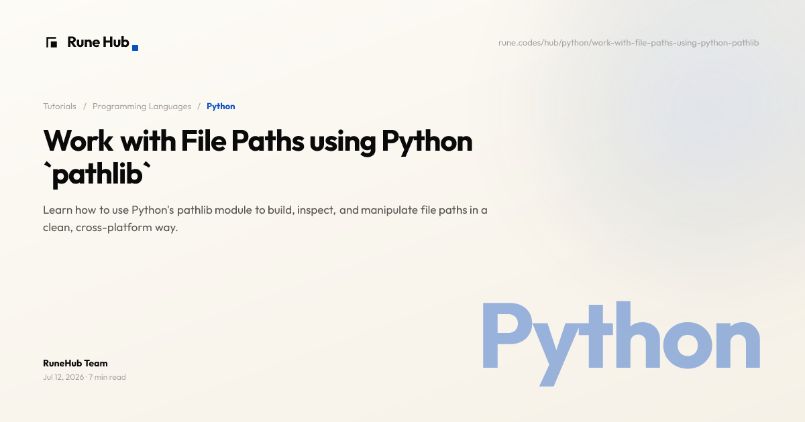Click the 'Work with File Paths' title
The image size is (805, 422).
coord(258,158)
